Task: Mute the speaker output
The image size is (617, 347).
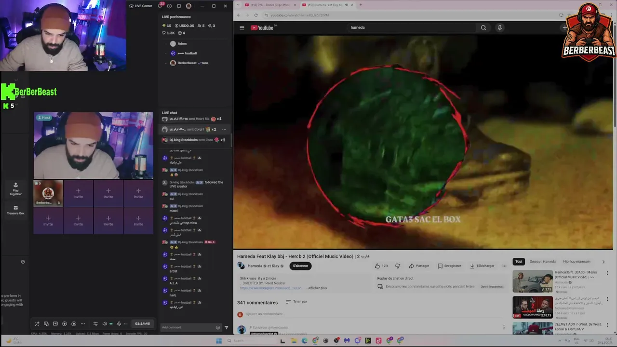Action: pos(105,324)
